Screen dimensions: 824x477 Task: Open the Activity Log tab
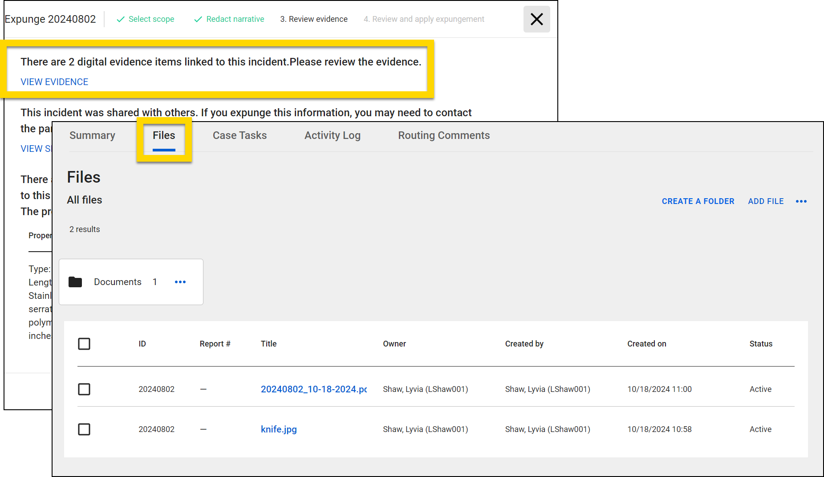[332, 135]
